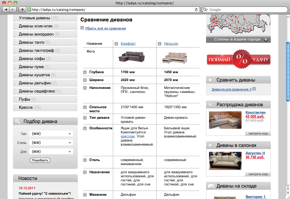Image resolution: width=290 pixels, height=199 pixels.
Task: Click the browser back arrow button
Action: pos(6,9)
